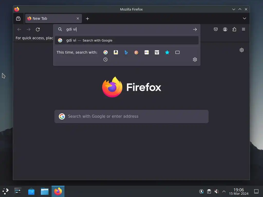
Task: Open Firefox account icon
Action: coord(225,29)
